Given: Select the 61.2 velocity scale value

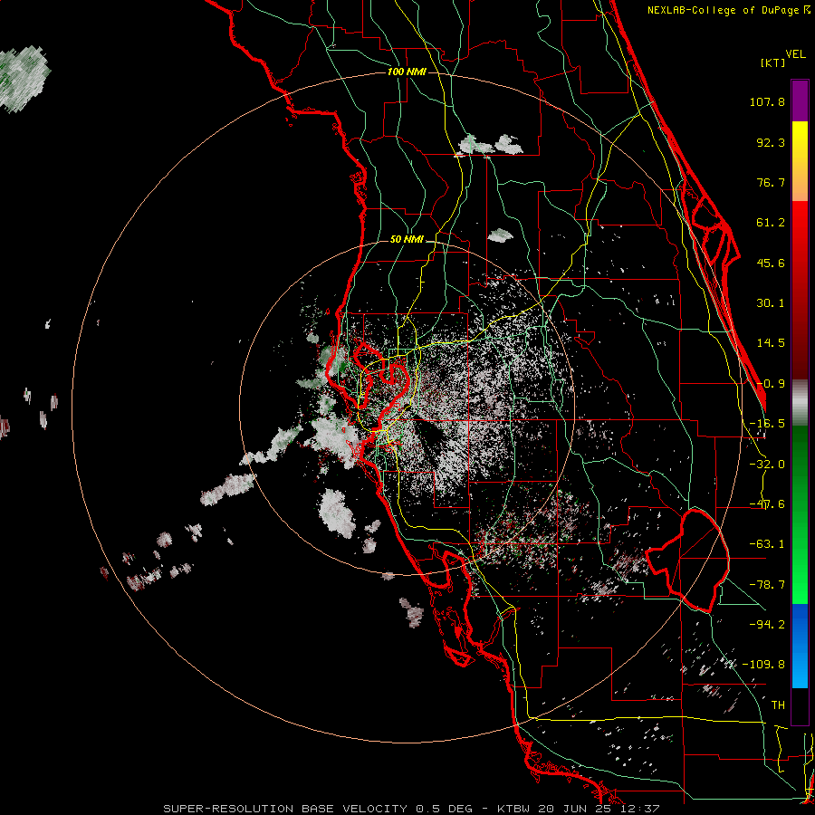Looking at the screenshot, I should tap(771, 223).
